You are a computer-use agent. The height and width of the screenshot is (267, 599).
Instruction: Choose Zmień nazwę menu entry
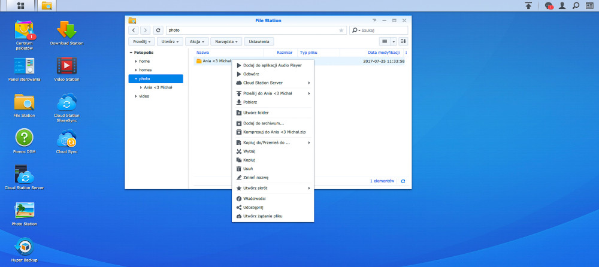pos(273,178)
